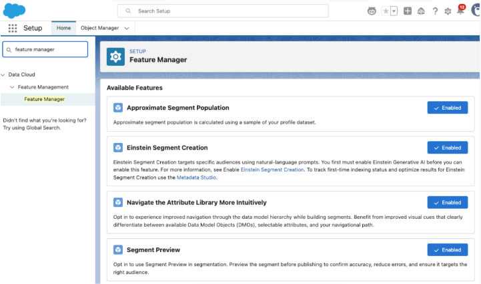This screenshot has width=481, height=284.
Task: Click the Quick Find box containing feature manager
Action: tap(45, 49)
